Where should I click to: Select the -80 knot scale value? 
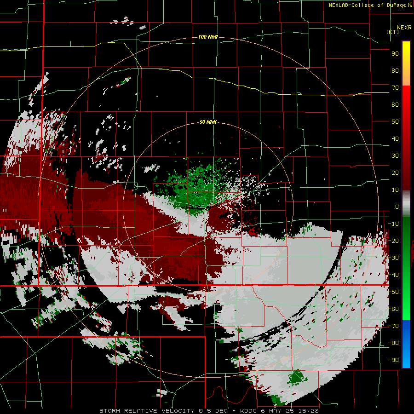393,343
